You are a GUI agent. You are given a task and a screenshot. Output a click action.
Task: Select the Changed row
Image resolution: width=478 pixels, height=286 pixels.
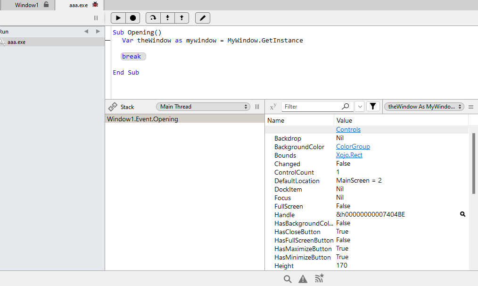[367, 164]
